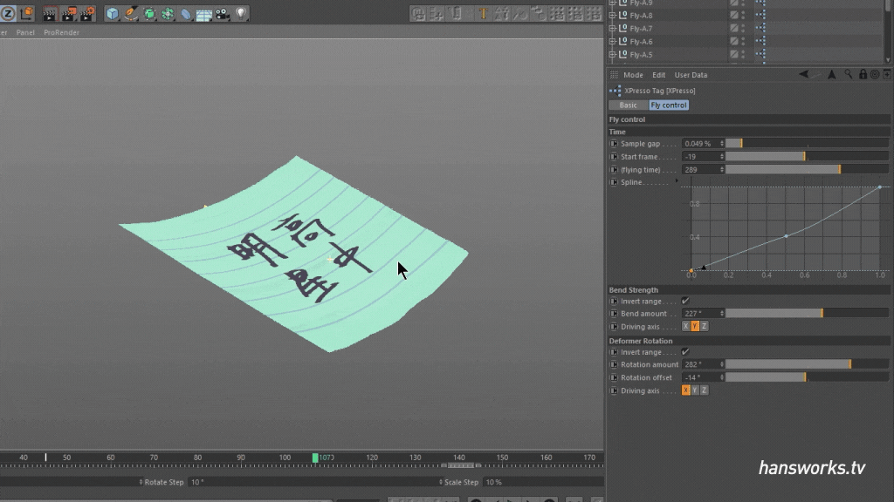The width and height of the screenshot is (894, 502).
Task: Click the orange T icon in toolbar
Action: point(483,14)
